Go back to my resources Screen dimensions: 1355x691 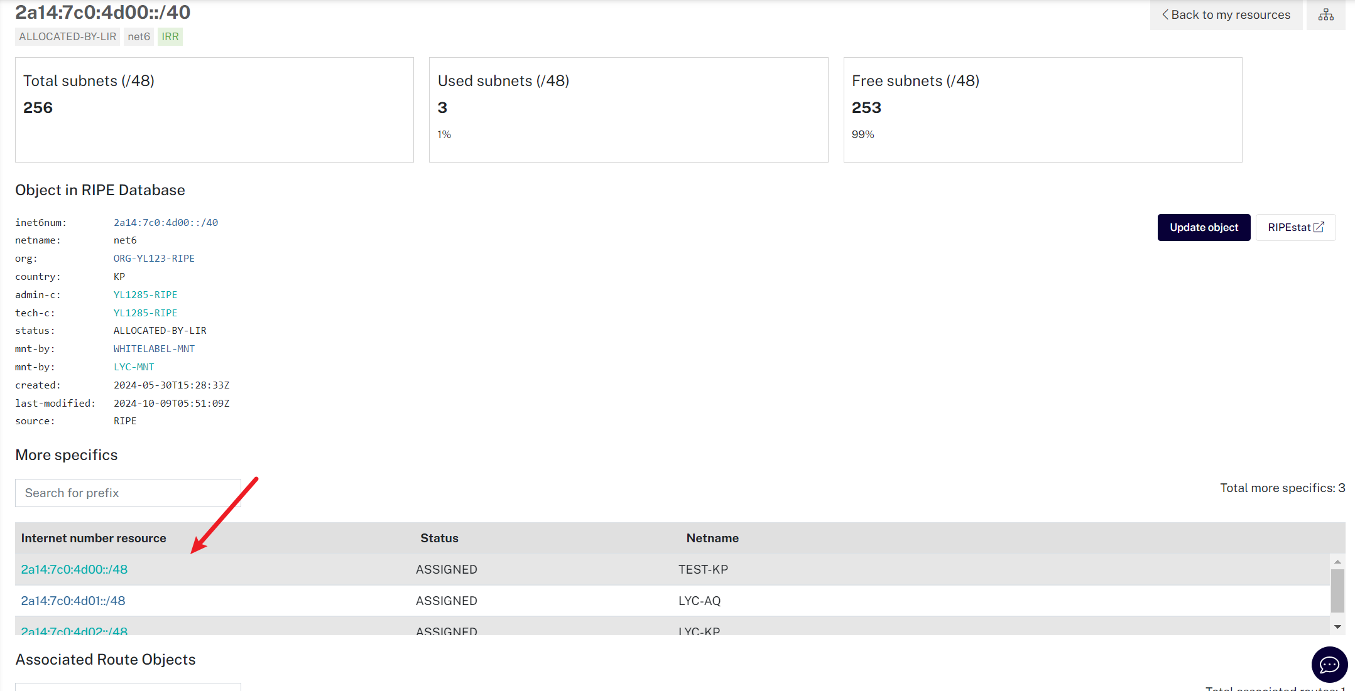(x=1226, y=15)
